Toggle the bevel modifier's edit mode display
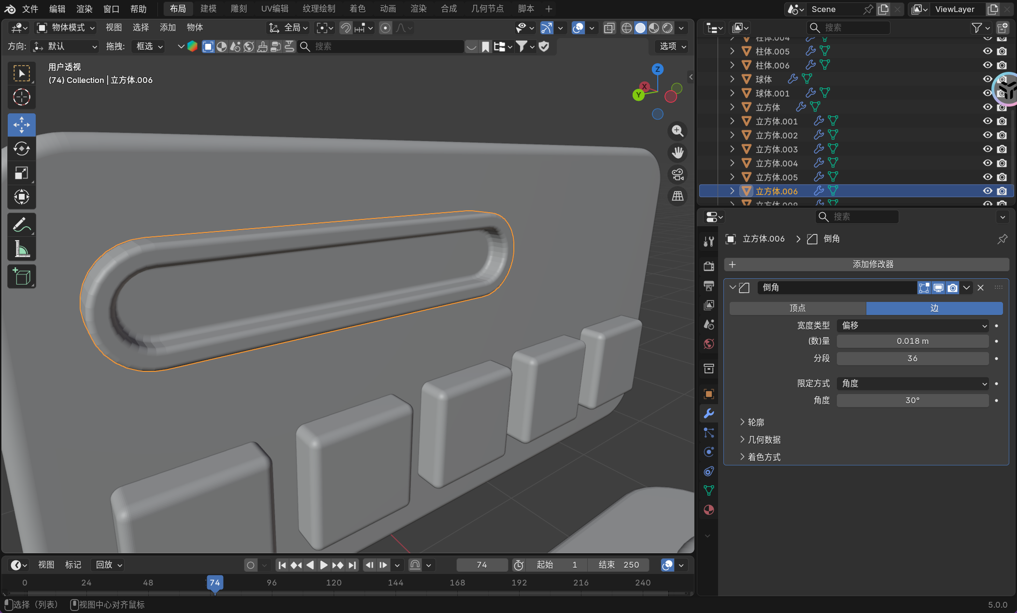The image size is (1017, 613). point(924,288)
